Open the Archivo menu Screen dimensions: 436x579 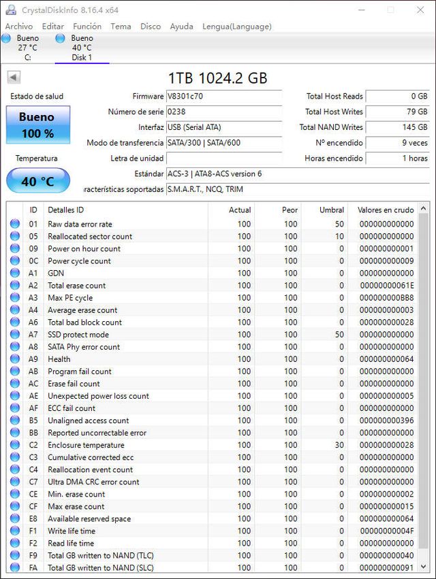click(19, 27)
